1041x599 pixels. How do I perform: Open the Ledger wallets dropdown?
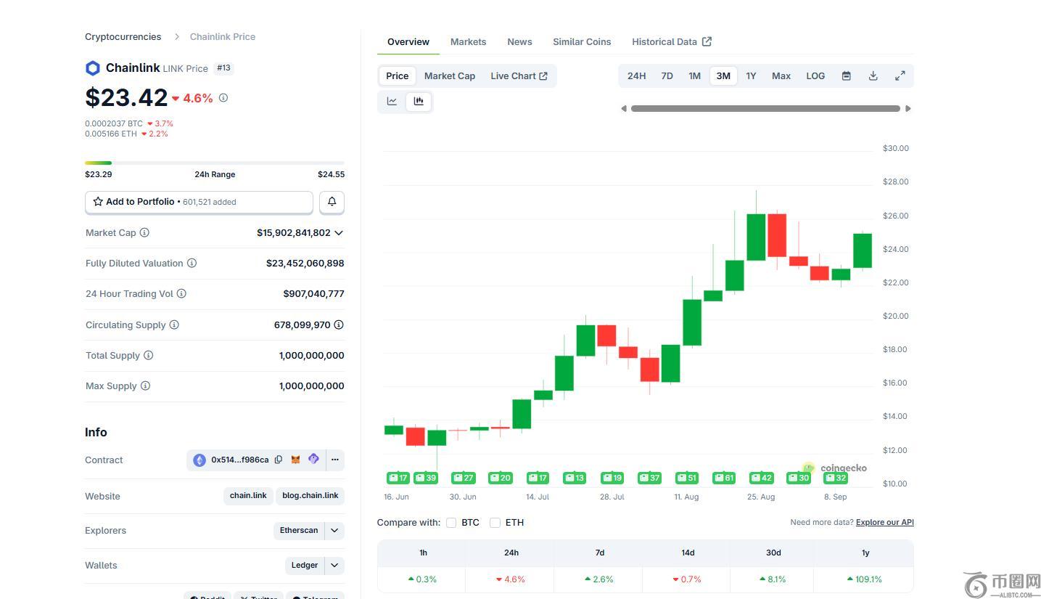(x=334, y=566)
